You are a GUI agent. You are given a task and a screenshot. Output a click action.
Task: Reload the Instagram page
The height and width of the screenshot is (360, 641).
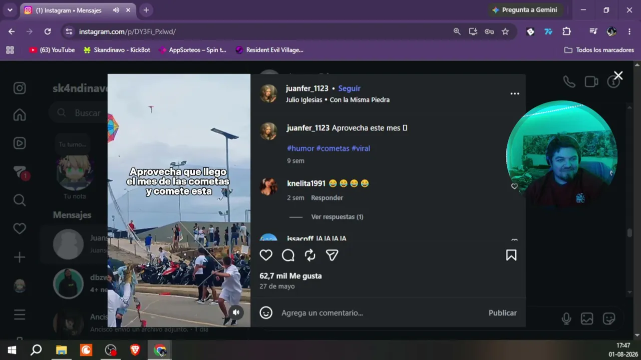(x=48, y=31)
